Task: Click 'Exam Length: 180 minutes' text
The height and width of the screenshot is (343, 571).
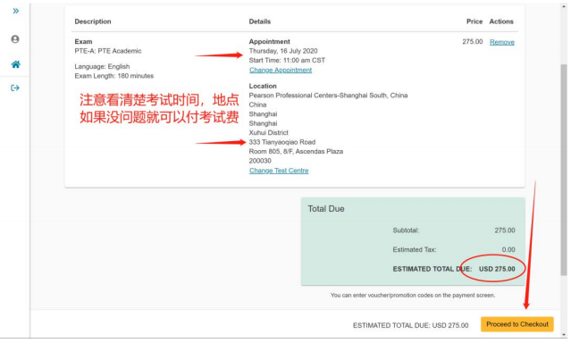Action: (114, 76)
